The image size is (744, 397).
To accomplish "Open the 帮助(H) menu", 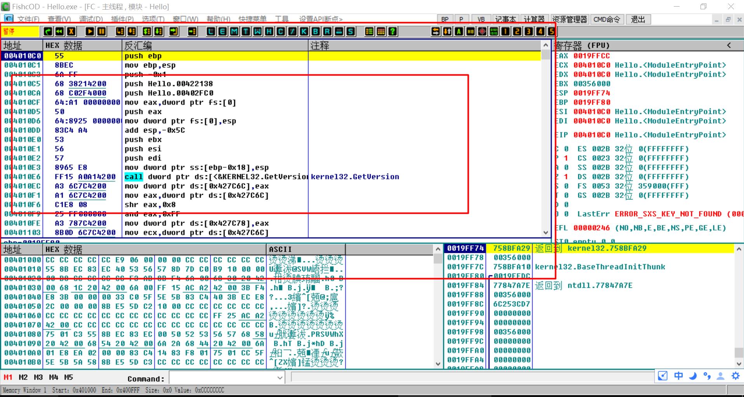I will [x=218, y=19].
